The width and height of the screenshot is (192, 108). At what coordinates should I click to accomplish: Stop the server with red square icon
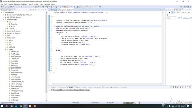coord(180,87)
